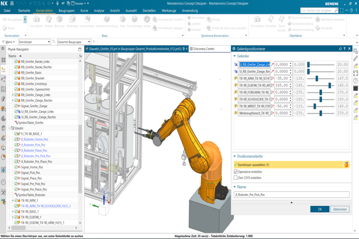Screen dimensions: 359x239
Task: Click the Formschräge tool icon
Action: (134, 19)
